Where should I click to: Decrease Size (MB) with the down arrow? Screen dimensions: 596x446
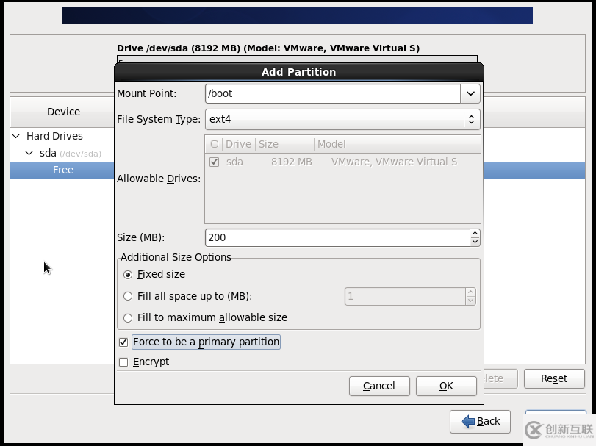pos(475,242)
